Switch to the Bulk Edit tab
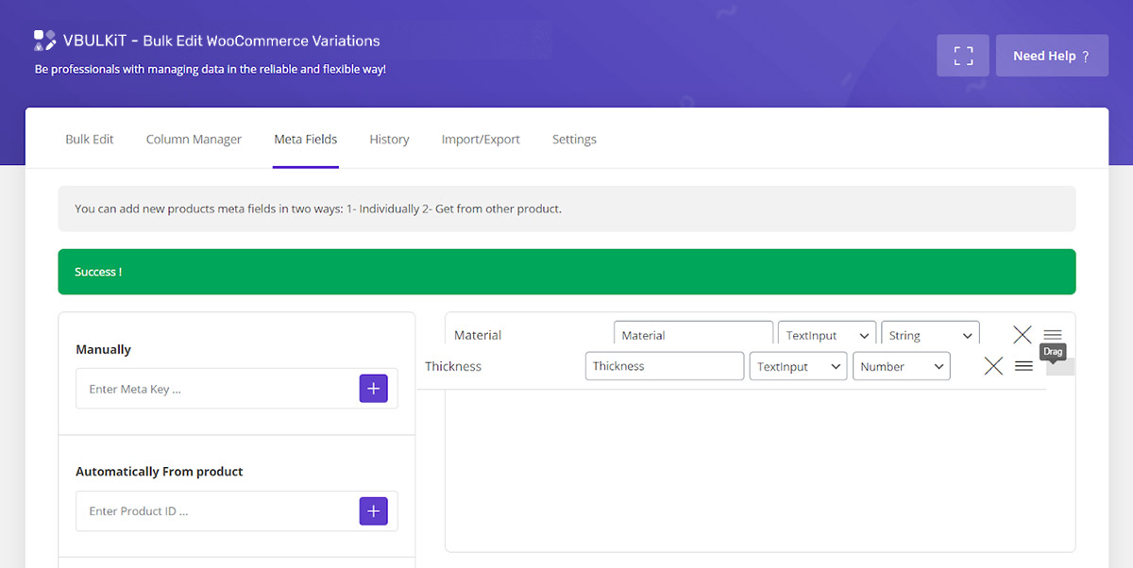This screenshot has height=568, width=1133. click(90, 140)
